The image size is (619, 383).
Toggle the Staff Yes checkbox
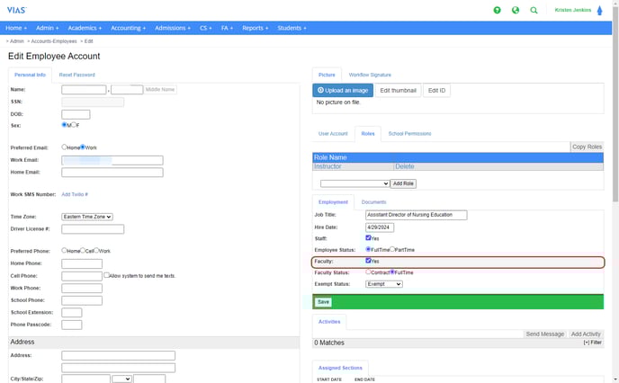(368, 237)
